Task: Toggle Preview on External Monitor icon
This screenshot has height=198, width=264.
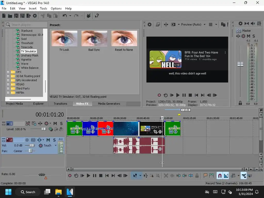Action: click(158, 24)
